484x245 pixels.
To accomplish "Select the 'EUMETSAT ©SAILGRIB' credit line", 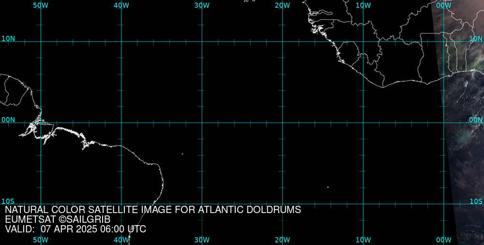I will pos(58,220).
